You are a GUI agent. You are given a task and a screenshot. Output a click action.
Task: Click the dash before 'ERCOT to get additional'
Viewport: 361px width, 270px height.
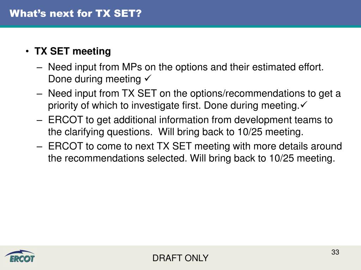[39, 121]
